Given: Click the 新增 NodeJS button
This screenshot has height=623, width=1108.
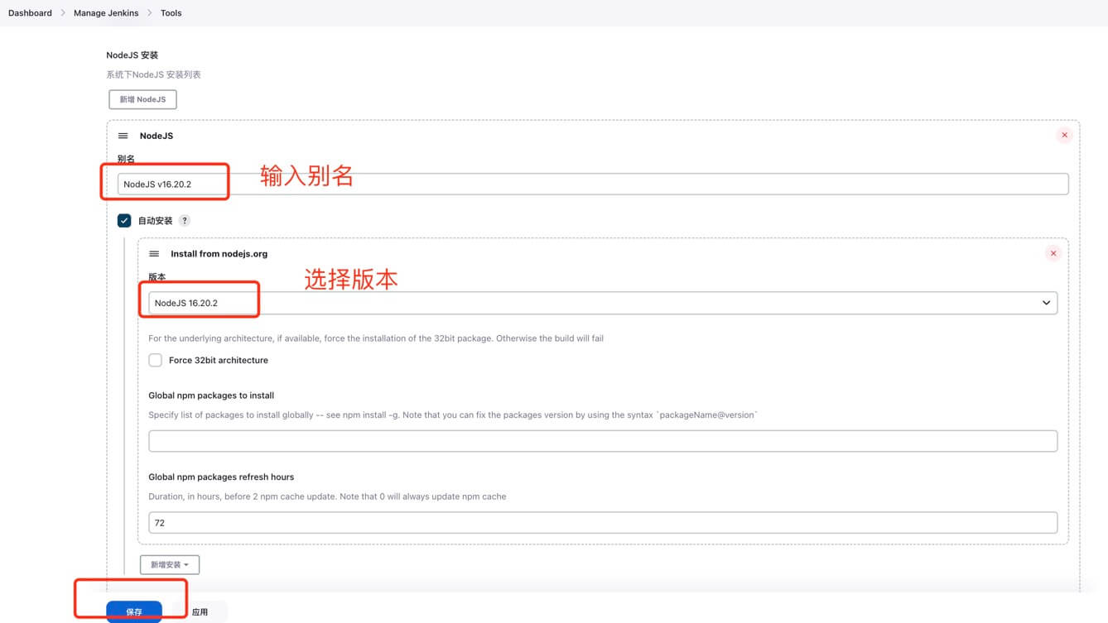Looking at the screenshot, I should pyautogui.click(x=142, y=99).
